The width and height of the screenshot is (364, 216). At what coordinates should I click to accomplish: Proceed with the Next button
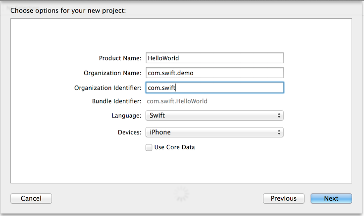(331, 198)
